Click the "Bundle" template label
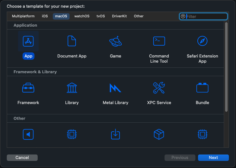 203,103
